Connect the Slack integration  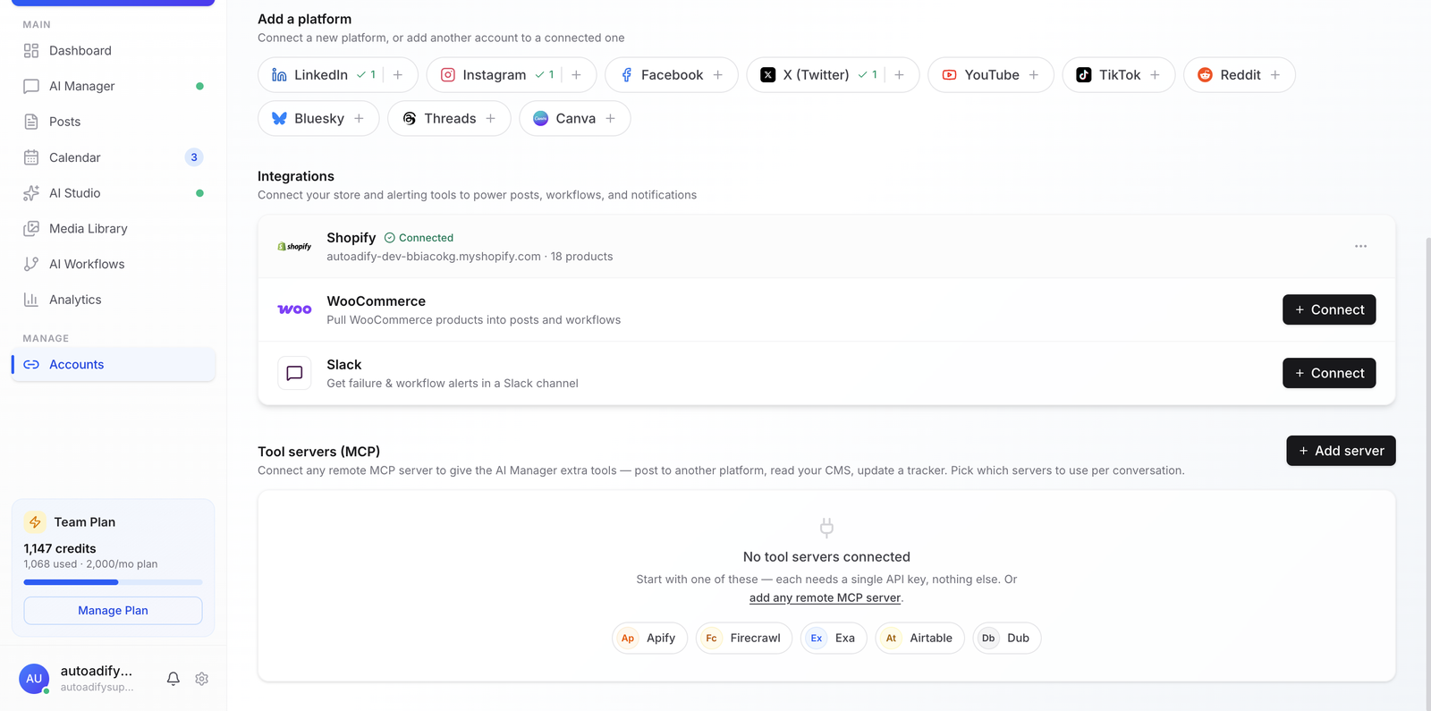[x=1329, y=373]
